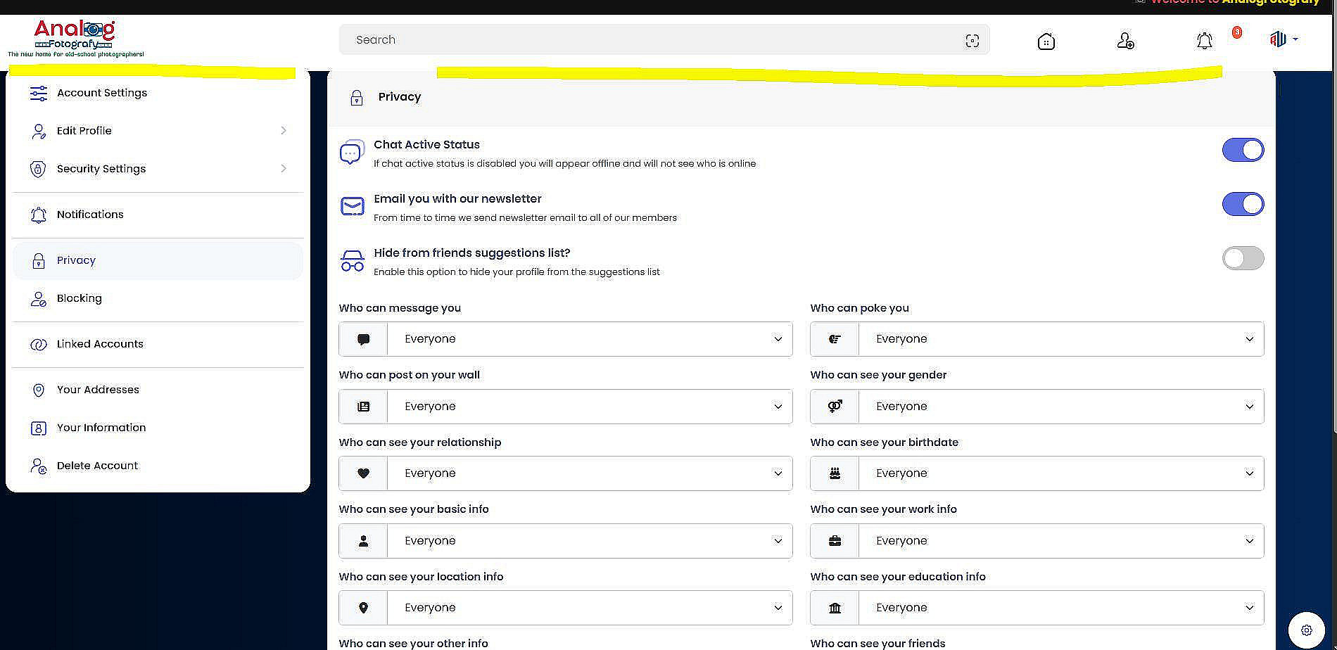Image resolution: width=1337 pixels, height=650 pixels.
Task: Click the Delete Account user icon
Action: click(39, 466)
